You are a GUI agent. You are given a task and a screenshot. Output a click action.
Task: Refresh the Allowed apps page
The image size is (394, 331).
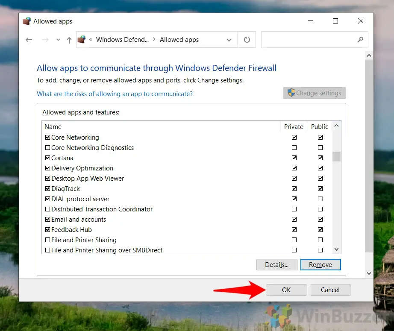(247, 40)
